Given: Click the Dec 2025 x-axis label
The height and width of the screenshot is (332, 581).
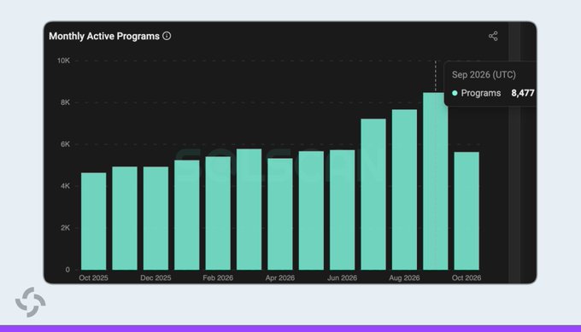Looking at the screenshot, I should [156, 278].
